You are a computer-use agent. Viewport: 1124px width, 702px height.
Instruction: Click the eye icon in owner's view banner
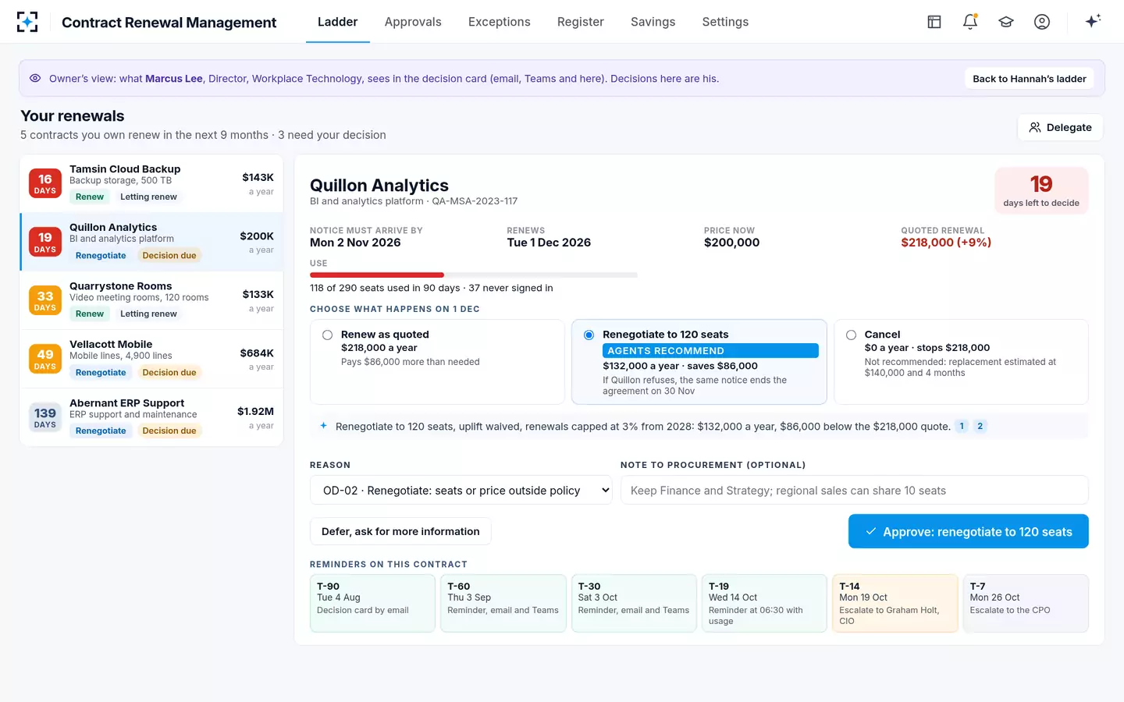point(35,78)
